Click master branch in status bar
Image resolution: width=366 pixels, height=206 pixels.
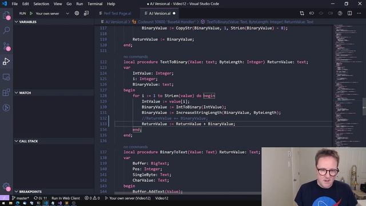pos(21,198)
